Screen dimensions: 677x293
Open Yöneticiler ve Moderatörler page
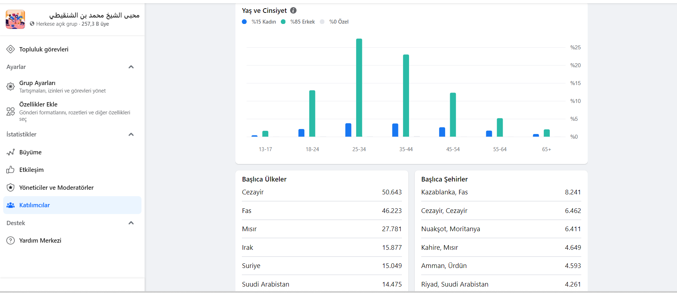point(72,188)
